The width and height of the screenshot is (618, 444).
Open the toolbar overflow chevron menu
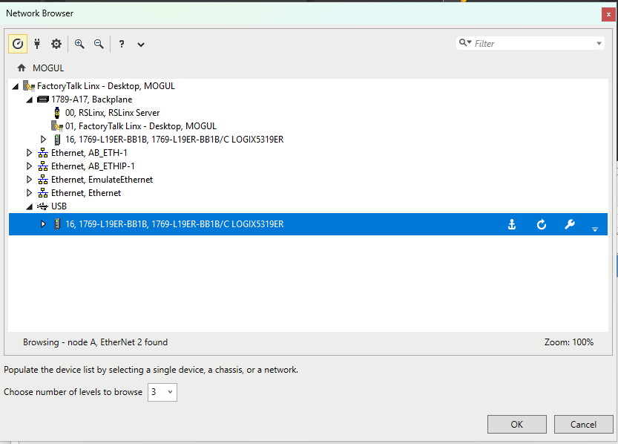click(x=141, y=45)
